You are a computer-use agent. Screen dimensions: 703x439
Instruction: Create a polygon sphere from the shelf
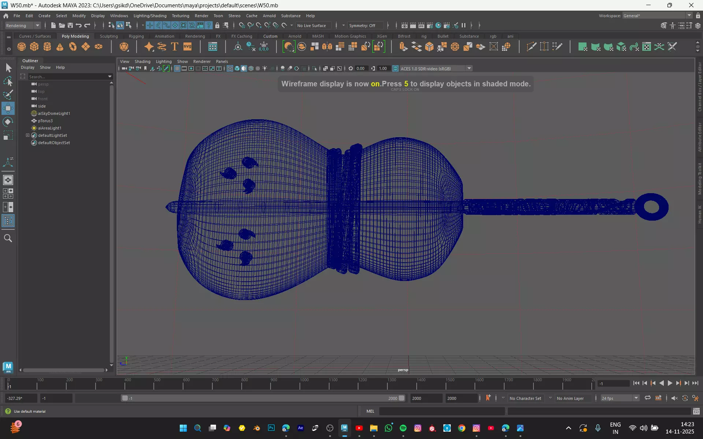pos(22,47)
